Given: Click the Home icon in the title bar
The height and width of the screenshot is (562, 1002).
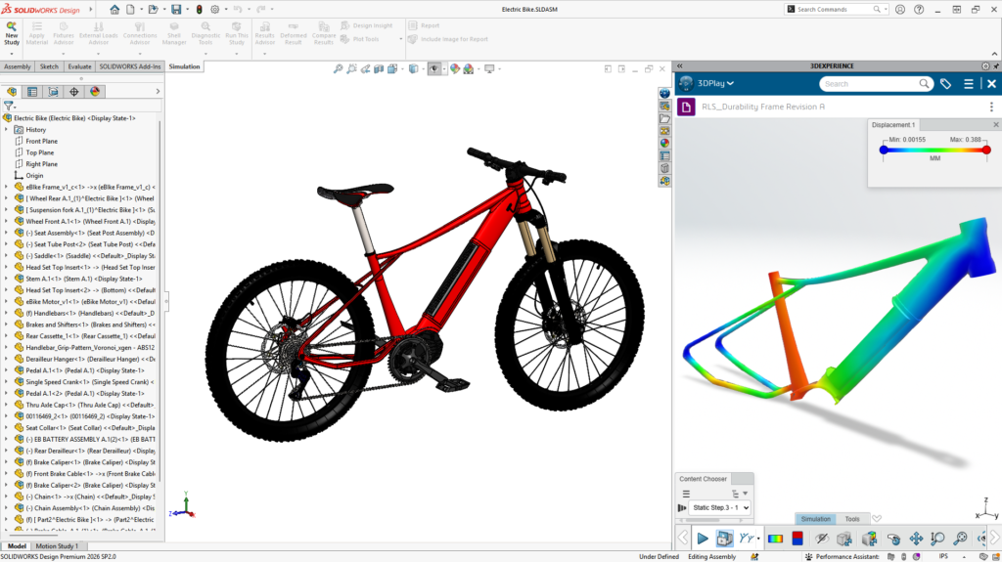Looking at the screenshot, I should coord(114,10).
